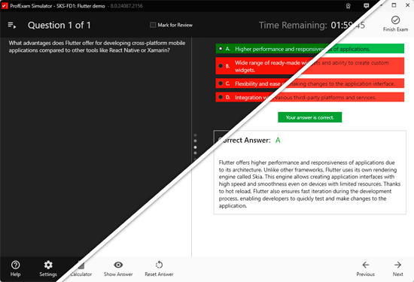Click the panel splitter dots handle

click(195, 147)
